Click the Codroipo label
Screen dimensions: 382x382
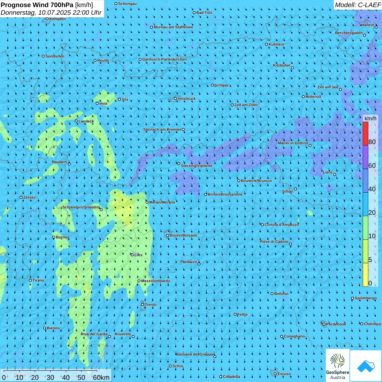tap(372, 324)
